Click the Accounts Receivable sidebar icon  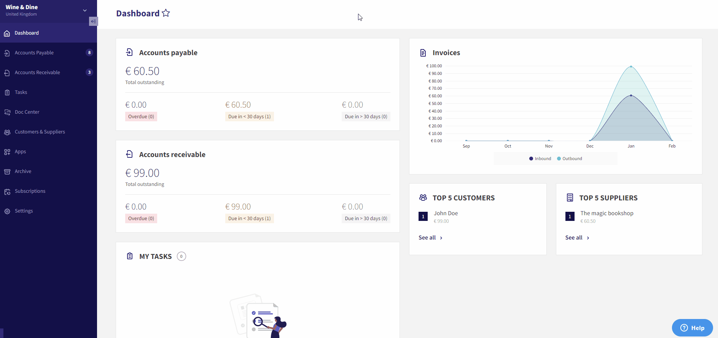[x=7, y=73]
